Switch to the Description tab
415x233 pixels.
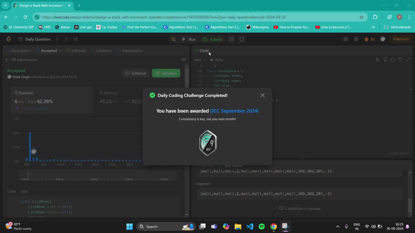(18, 50)
